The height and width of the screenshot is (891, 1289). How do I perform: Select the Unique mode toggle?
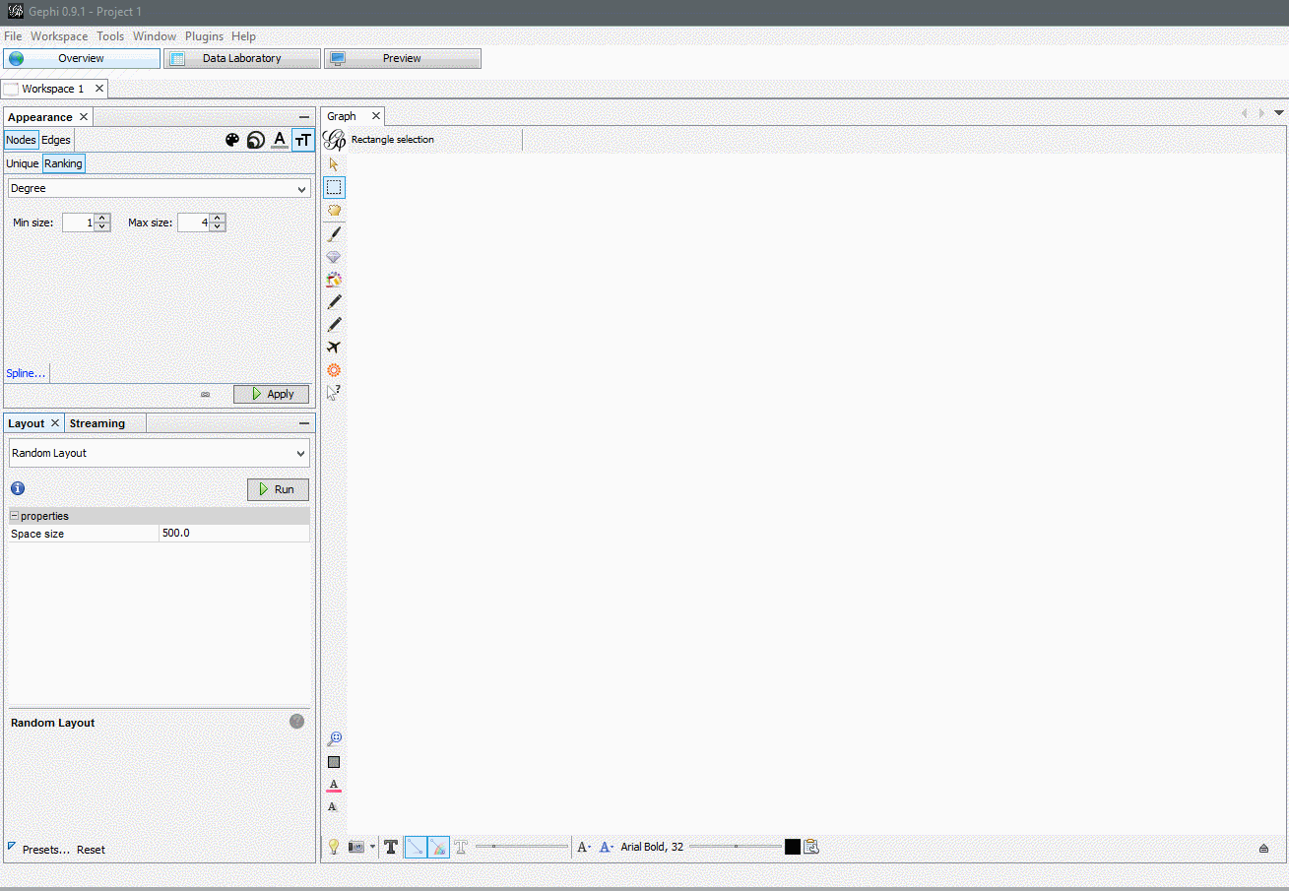(23, 163)
